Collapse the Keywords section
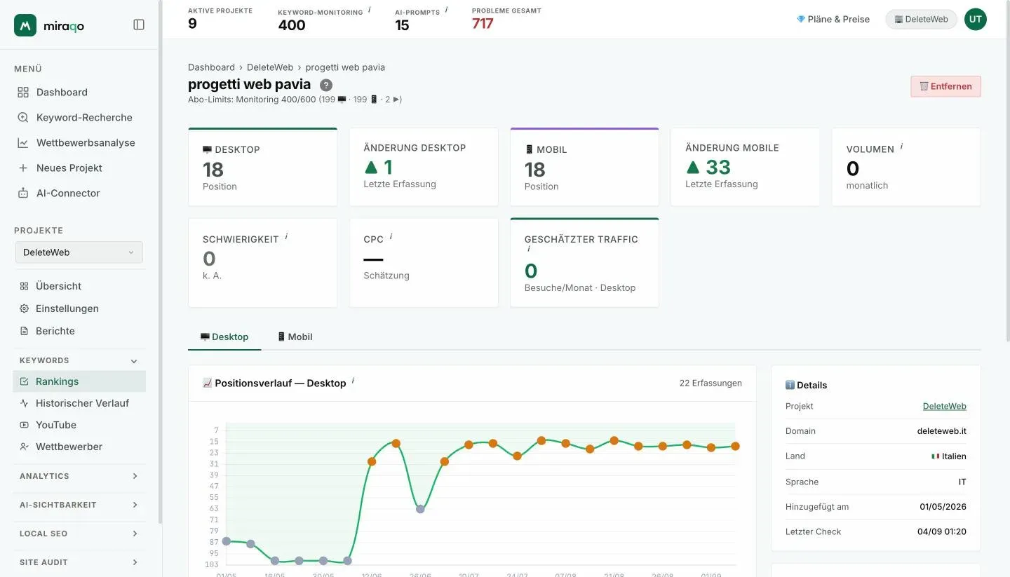Viewport: 1010px width, 577px height. coord(134,361)
